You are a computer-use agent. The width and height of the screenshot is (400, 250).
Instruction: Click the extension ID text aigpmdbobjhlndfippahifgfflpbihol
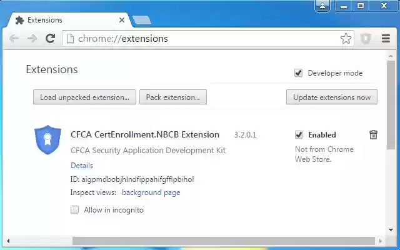137,179
